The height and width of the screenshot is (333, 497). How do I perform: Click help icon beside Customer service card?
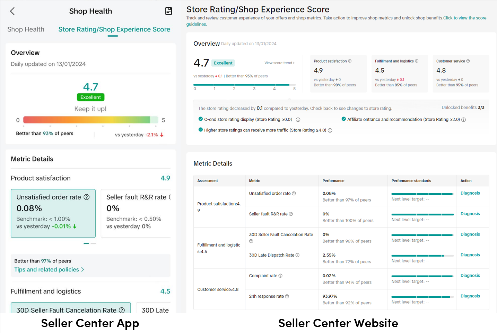[468, 61]
